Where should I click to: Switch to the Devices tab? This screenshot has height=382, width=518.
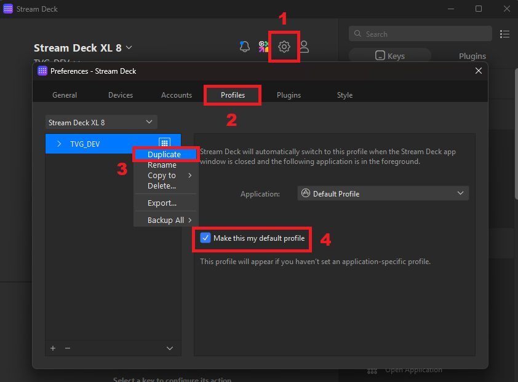click(x=121, y=95)
